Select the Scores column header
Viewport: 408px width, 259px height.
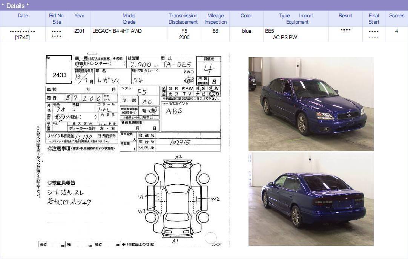[x=396, y=16]
